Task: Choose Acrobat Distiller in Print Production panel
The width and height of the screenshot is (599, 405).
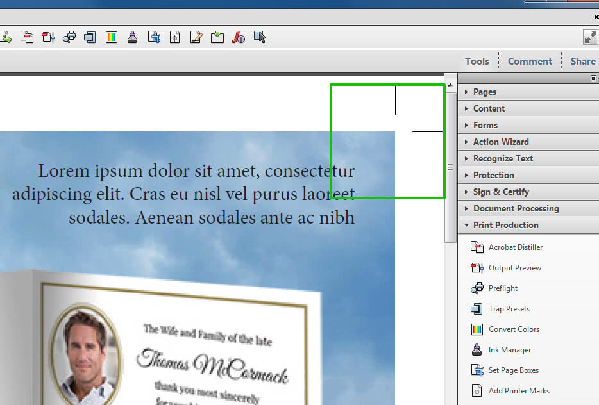Action: (x=507, y=247)
